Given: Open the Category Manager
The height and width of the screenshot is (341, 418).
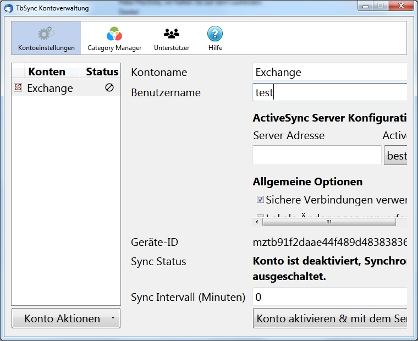Looking at the screenshot, I should pyautogui.click(x=114, y=34).
